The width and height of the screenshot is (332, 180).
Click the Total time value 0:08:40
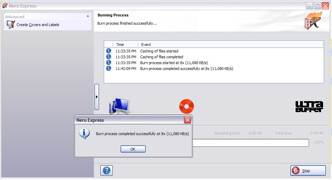[x=317, y=133]
